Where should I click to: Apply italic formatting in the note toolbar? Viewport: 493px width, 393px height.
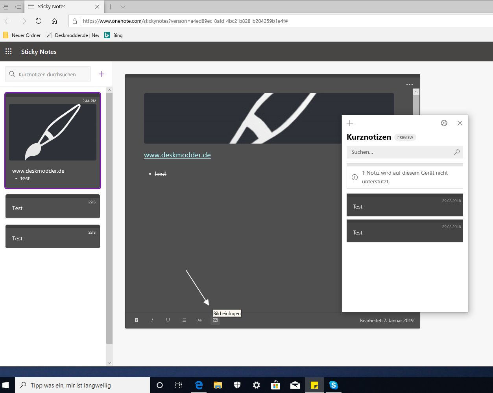[x=152, y=320]
